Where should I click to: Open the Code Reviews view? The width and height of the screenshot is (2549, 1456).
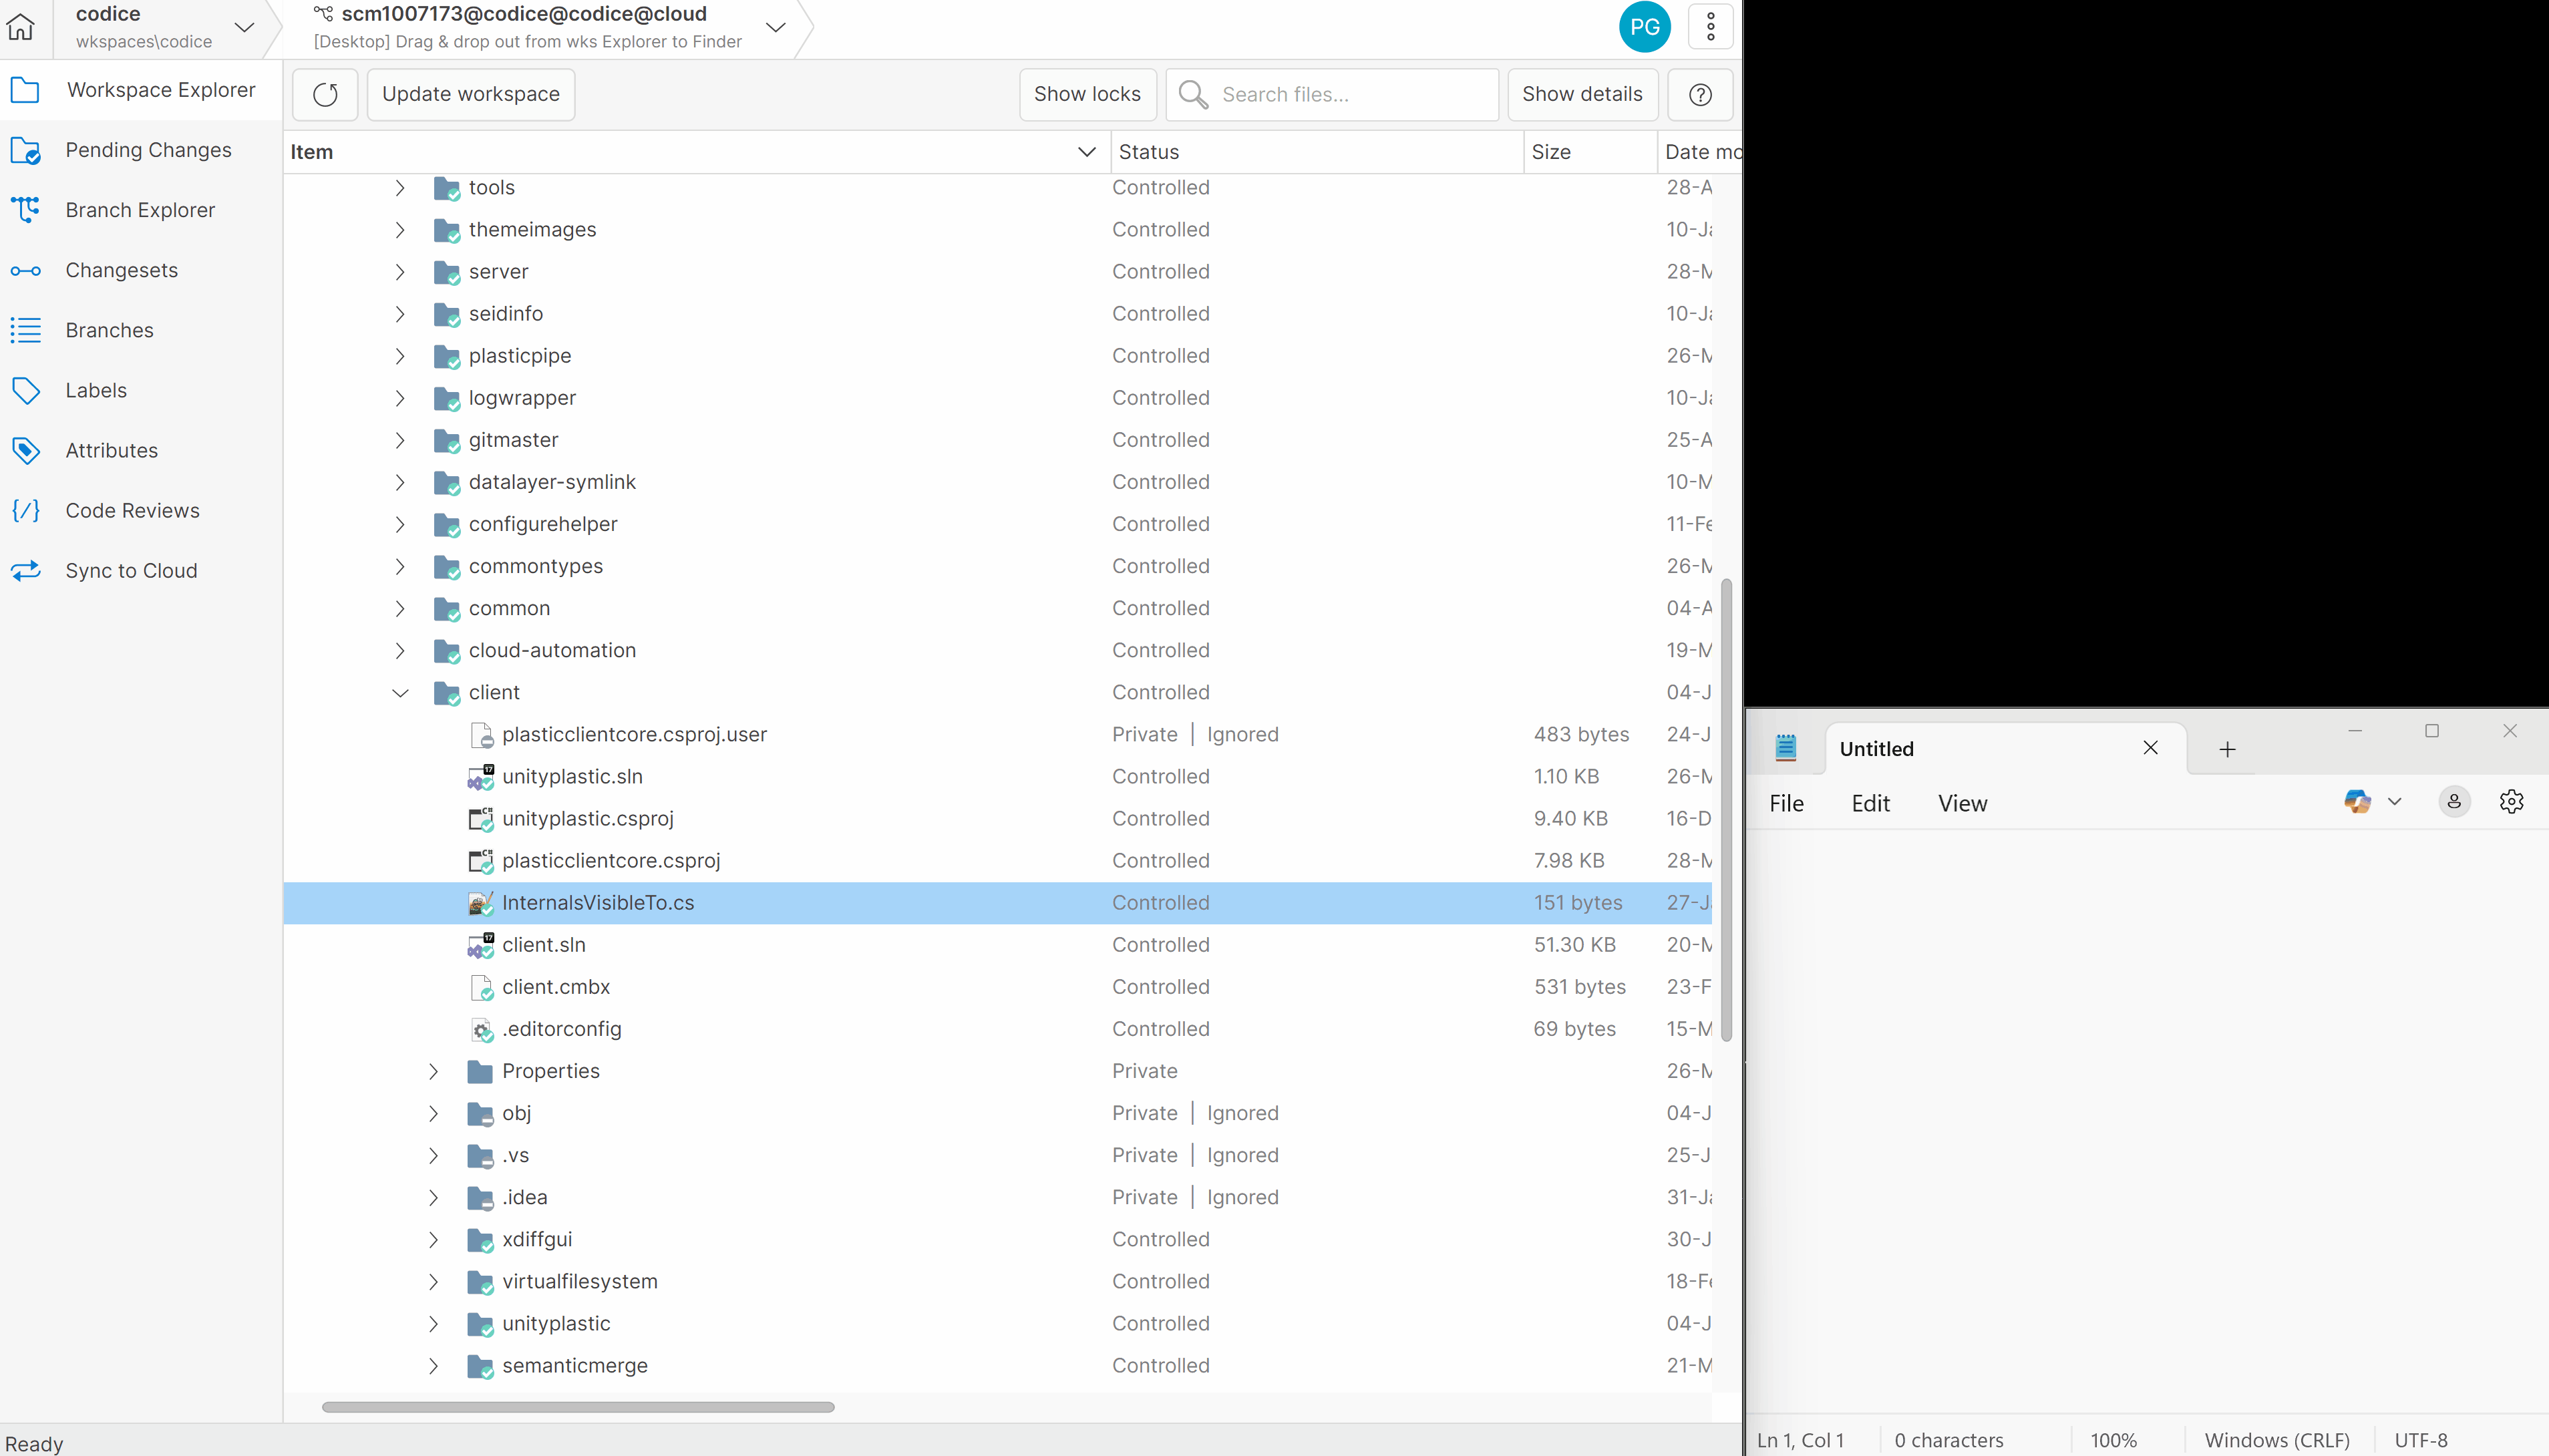pos(131,510)
